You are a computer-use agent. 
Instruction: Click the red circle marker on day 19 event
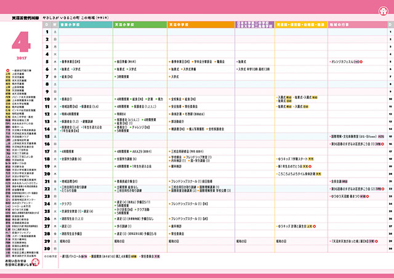tap(310, 167)
